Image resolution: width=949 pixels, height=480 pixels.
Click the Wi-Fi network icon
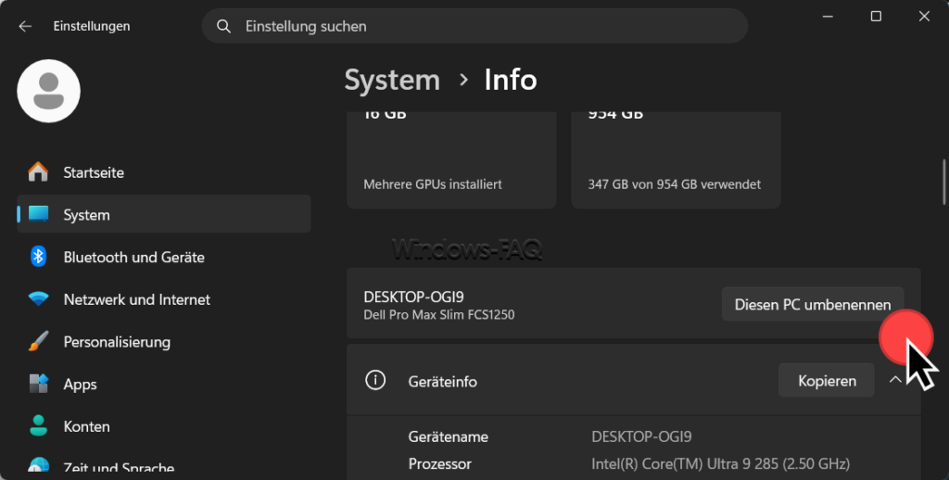point(38,299)
